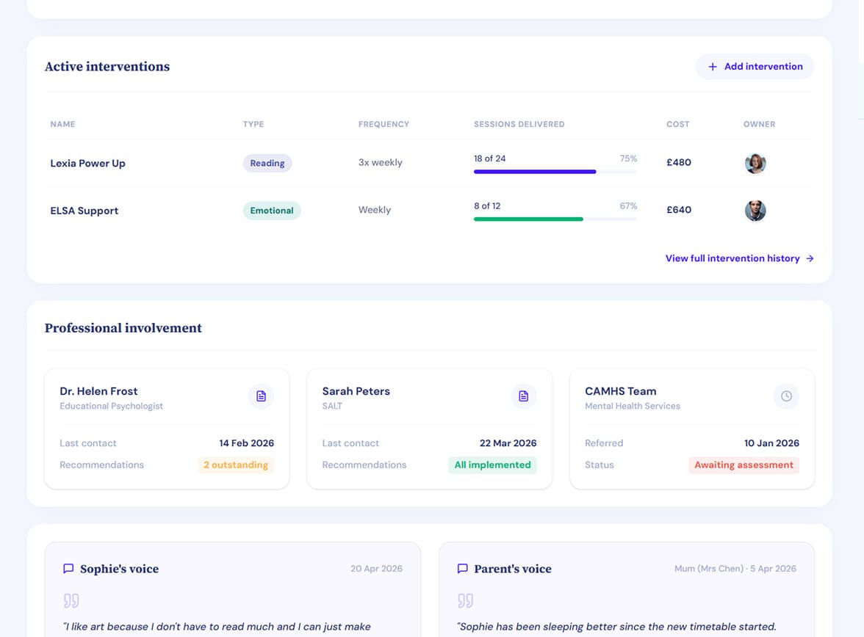Select the Reading type tag
This screenshot has height=637, width=864.
click(x=267, y=163)
